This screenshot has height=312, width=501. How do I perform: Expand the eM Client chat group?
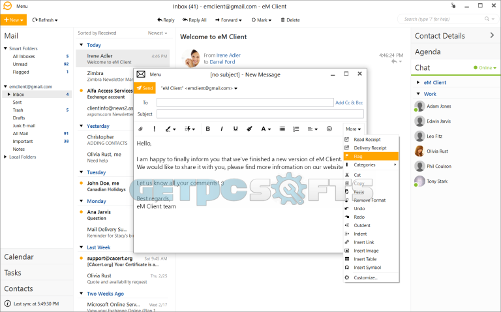tap(418, 82)
